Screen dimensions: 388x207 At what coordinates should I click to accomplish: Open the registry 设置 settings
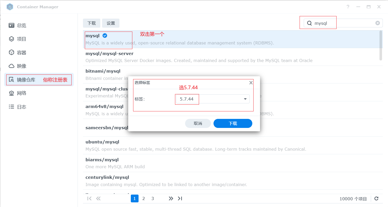click(111, 23)
